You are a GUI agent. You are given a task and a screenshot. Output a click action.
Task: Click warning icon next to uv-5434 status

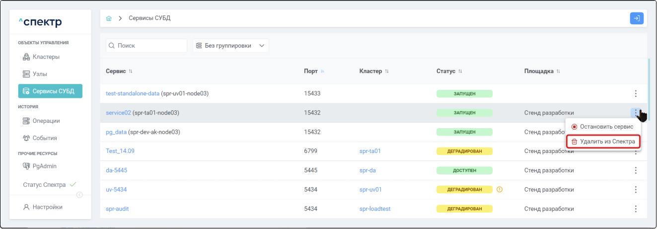[x=500, y=189]
